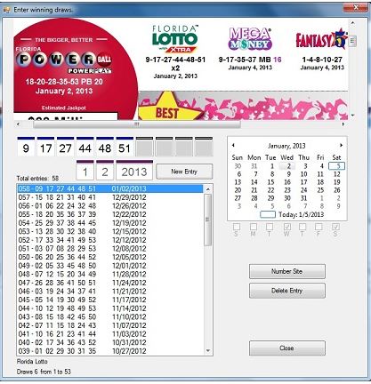Click the Delete Entry button
The image size is (371, 384).
coord(287,291)
